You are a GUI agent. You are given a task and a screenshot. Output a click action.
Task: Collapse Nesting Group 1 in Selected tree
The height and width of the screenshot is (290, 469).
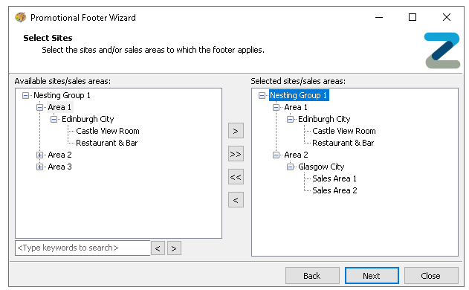pyautogui.click(x=262, y=95)
